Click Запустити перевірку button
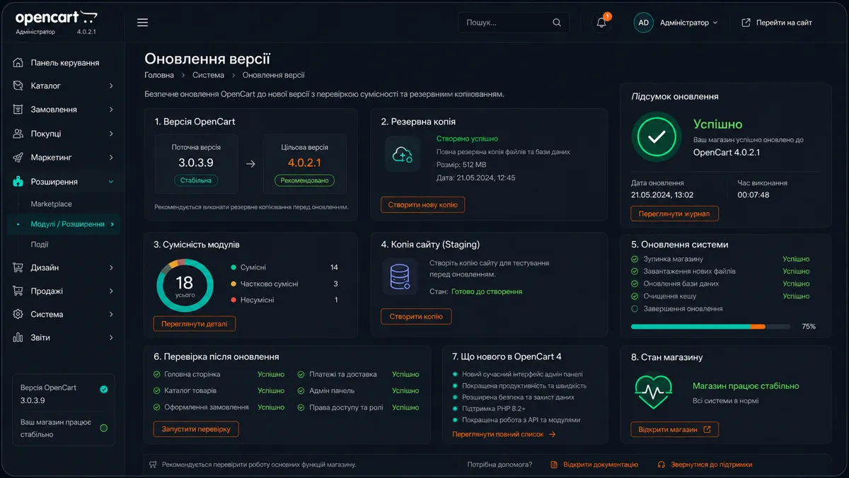The height and width of the screenshot is (478, 849). point(196,429)
